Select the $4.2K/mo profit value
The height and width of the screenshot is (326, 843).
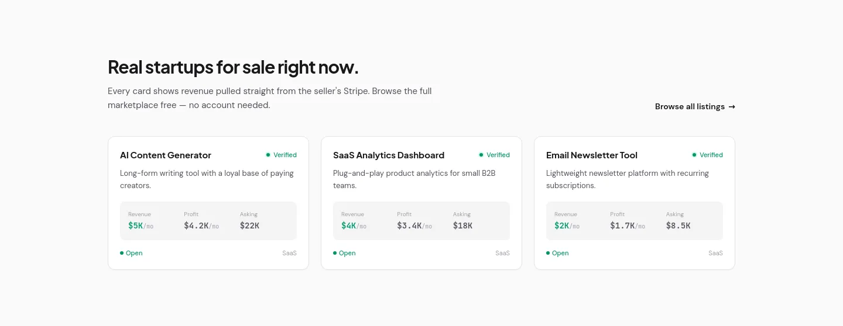(201, 226)
